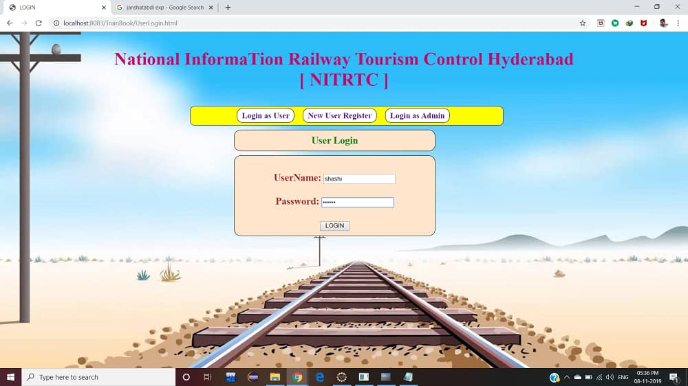Close the Google Search tab
Screen dimensions: 688x386
(213, 8)
